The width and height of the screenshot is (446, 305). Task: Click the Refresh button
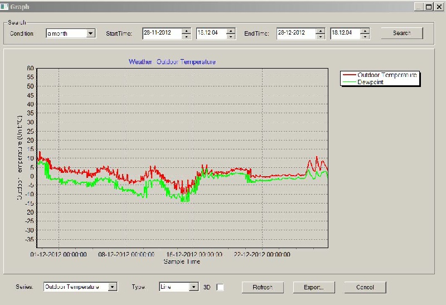(x=263, y=287)
